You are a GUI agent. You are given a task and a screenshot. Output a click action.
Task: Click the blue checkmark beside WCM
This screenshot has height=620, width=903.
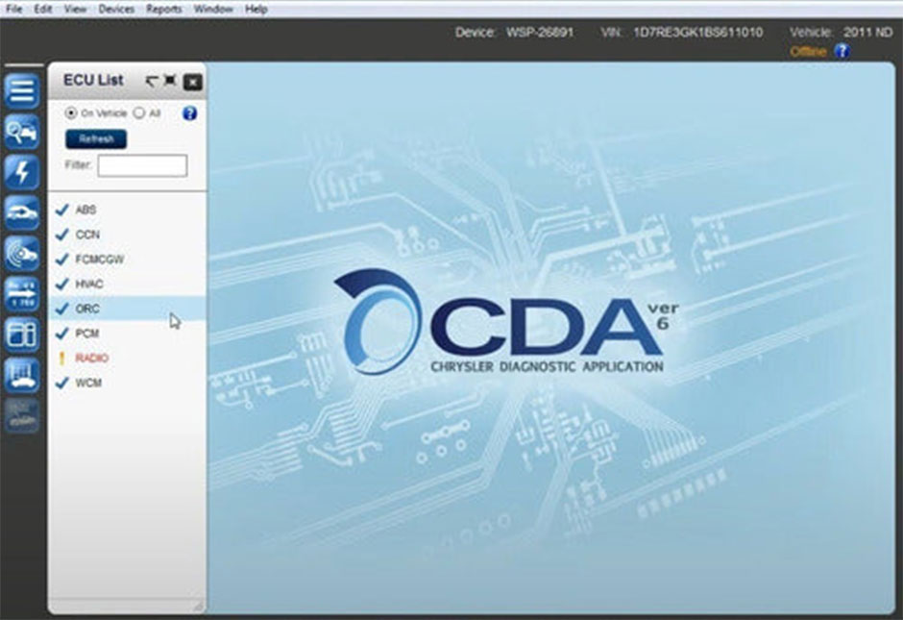click(61, 383)
